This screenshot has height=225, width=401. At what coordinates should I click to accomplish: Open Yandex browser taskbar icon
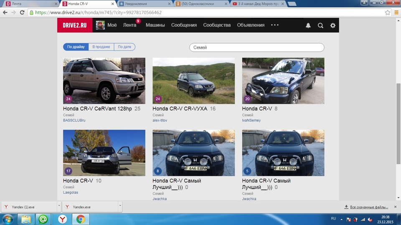(63, 219)
